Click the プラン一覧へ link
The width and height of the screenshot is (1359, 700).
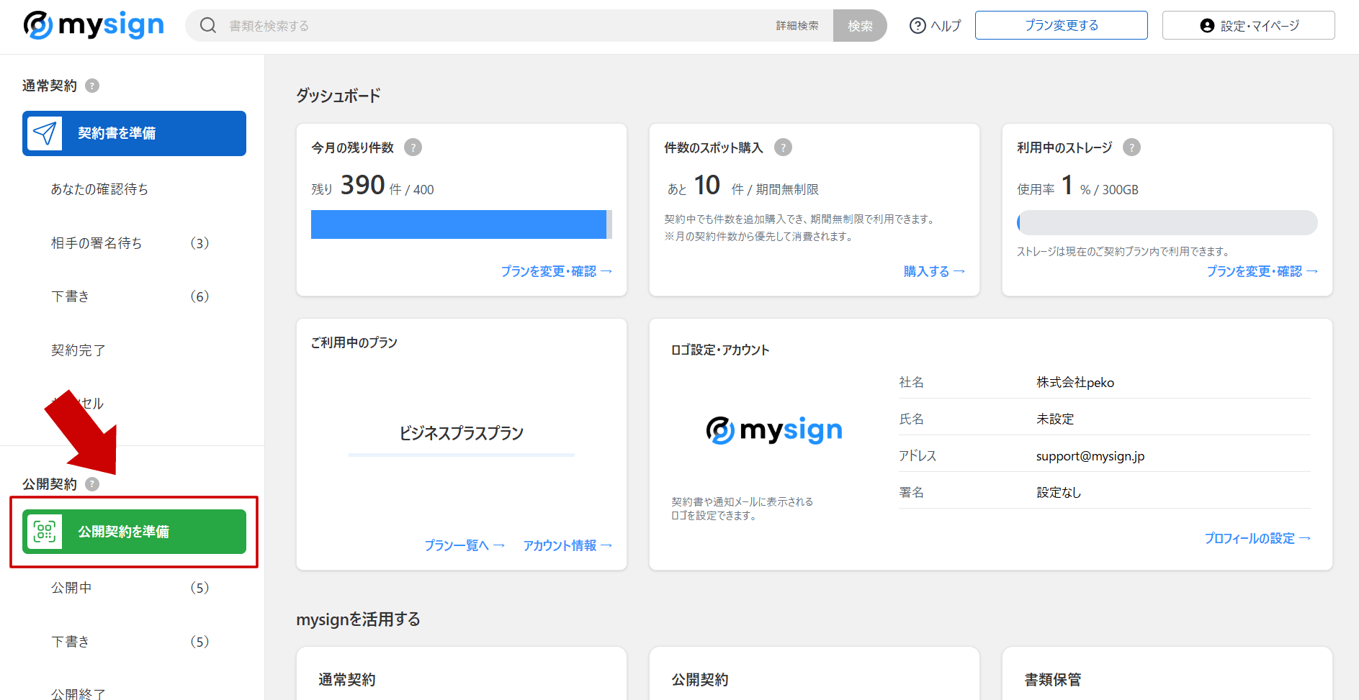pyautogui.click(x=464, y=545)
